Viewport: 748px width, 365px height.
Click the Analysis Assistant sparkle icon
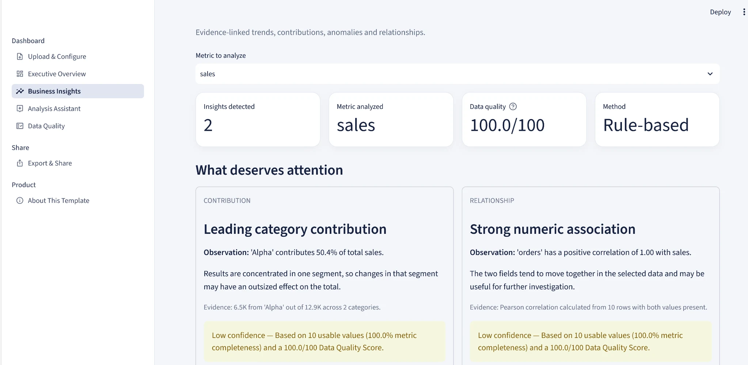(20, 109)
